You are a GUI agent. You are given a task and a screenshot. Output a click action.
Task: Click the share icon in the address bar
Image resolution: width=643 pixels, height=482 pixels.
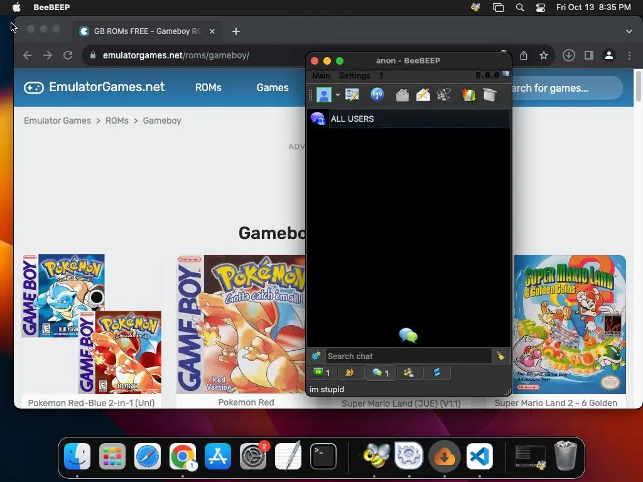point(524,55)
